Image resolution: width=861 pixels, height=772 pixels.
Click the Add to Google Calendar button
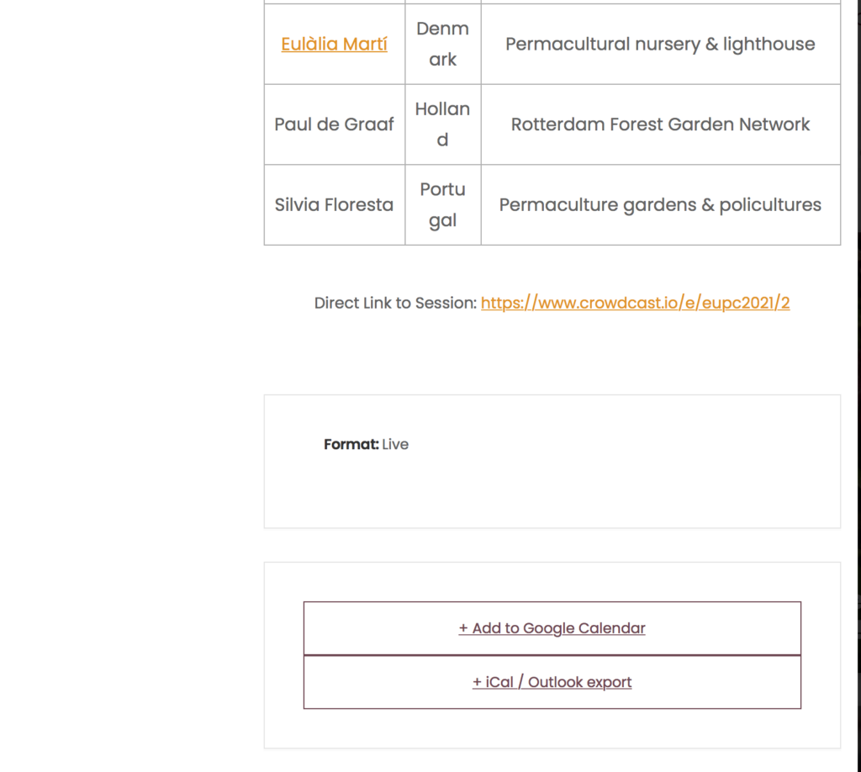pos(552,628)
